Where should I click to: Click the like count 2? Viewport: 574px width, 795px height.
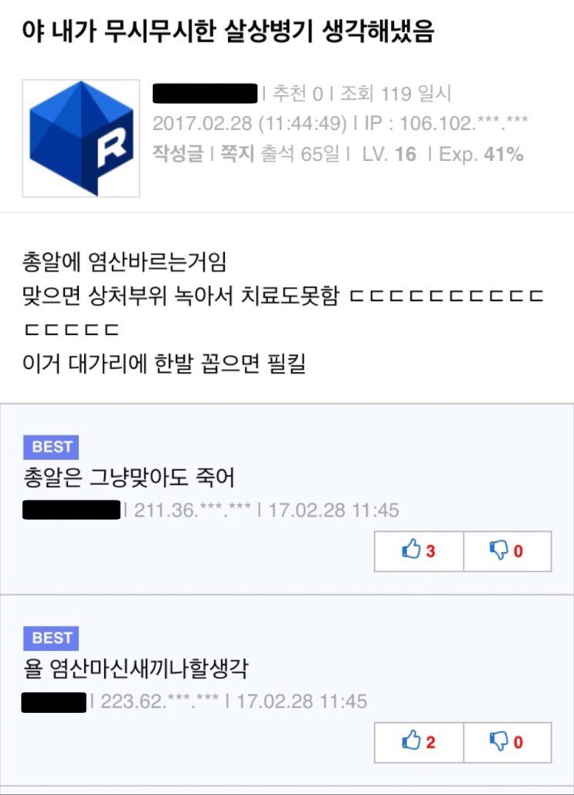click(430, 742)
